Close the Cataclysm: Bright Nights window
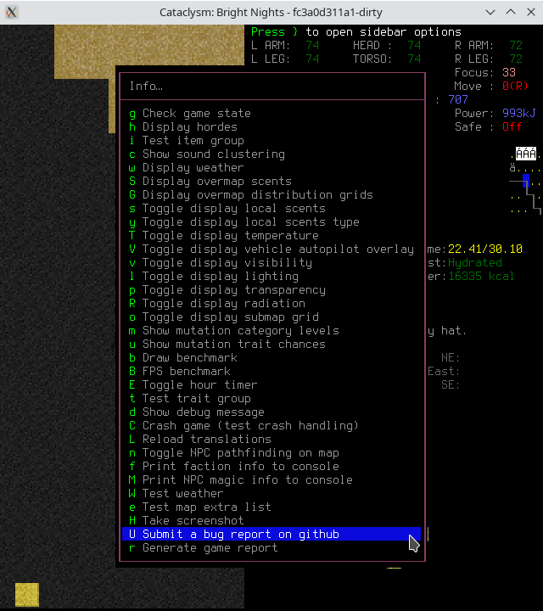This screenshot has height=611, width=543. (531, 12)
